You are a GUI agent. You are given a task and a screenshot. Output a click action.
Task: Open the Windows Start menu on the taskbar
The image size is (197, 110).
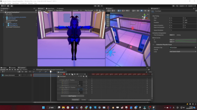point(43,108)
